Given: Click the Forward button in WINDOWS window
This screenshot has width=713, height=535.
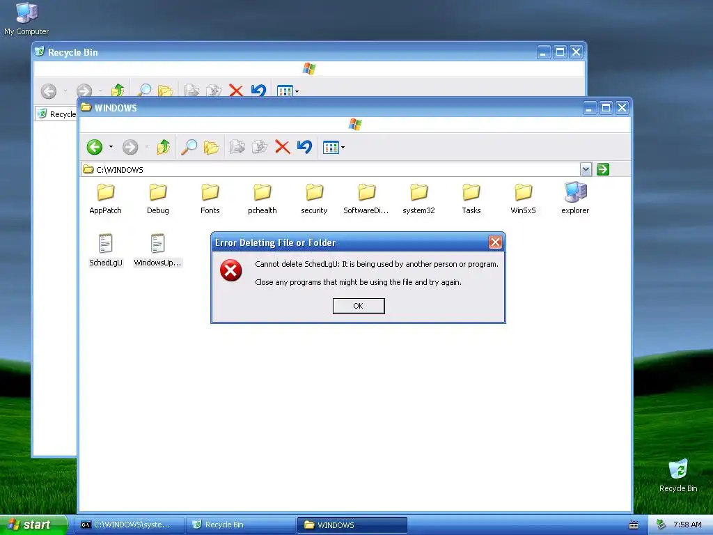Looking at the screenshot, I should 130,147.
